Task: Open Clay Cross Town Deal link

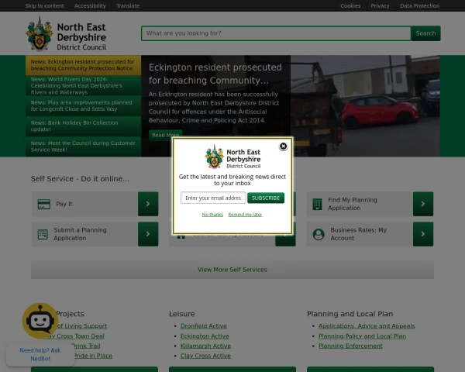Action: click(77, 336)
